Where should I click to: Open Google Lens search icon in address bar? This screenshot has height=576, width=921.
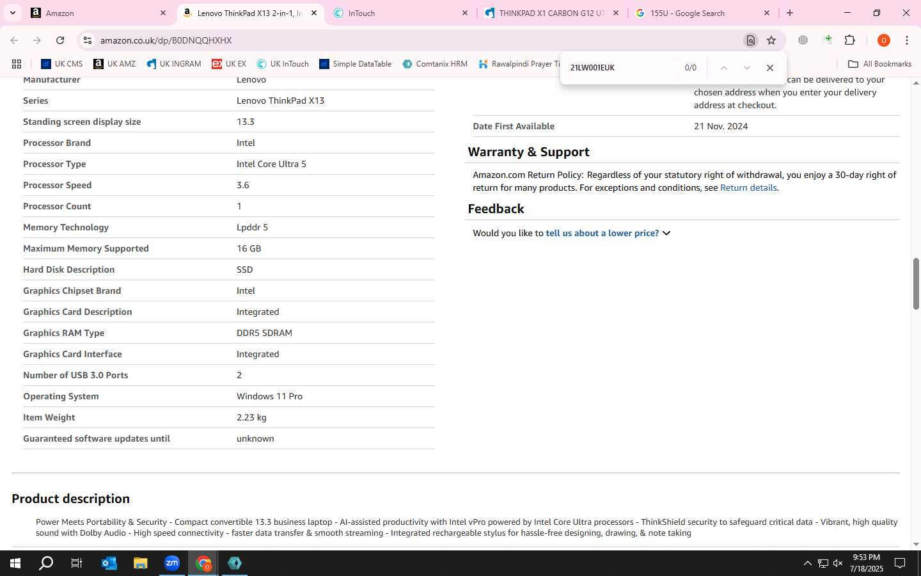[750, 40]
